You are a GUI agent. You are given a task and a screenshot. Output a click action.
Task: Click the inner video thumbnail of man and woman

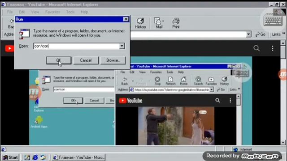coord(176,126)
